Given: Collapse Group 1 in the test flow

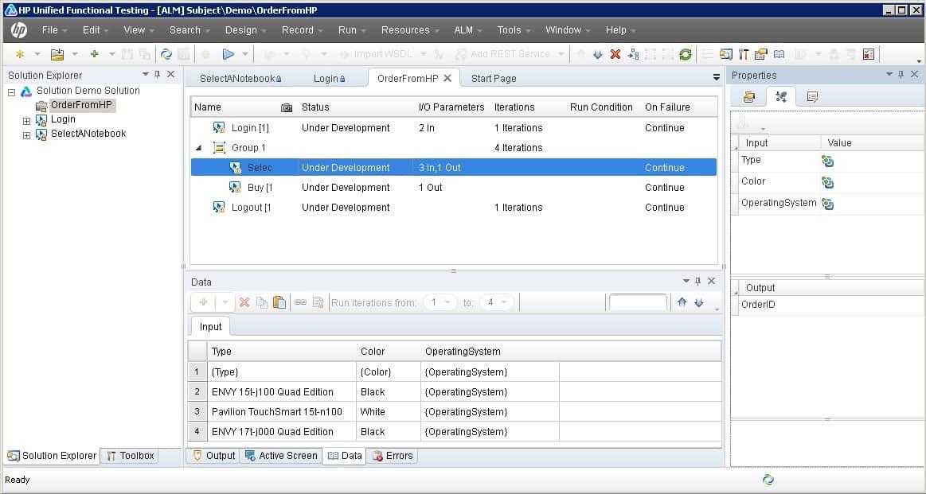Looking at the screenshot, I should point(199,147).
